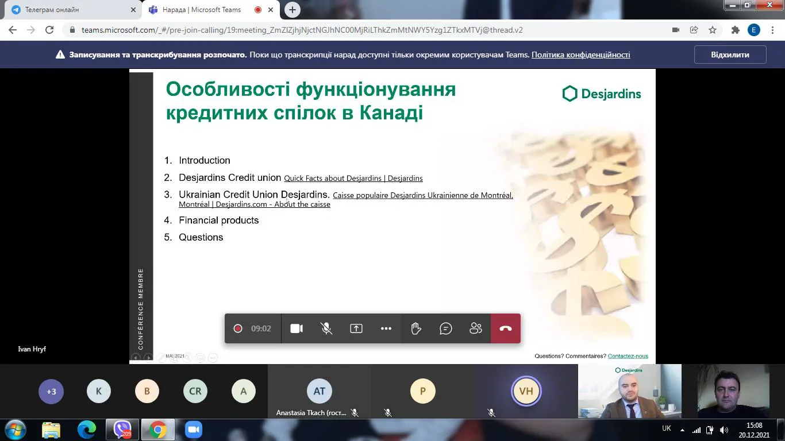This screenshot has width=785, height=441.
Task: Unmute the microphone in the call toolbar
Action: [326, 328]
